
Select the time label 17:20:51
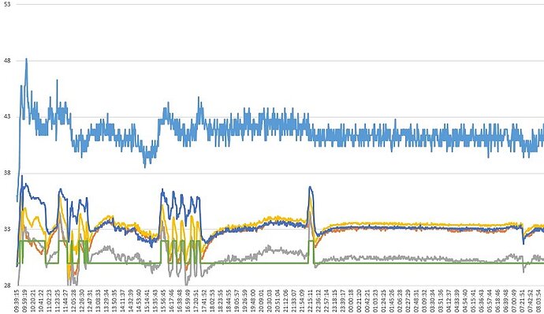click(x=196, y=301)
